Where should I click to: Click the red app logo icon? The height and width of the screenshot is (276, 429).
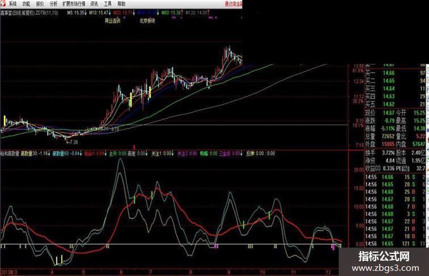click(4, 3)
